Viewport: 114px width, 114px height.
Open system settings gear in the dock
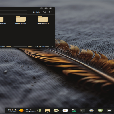(x=91, y=110)
